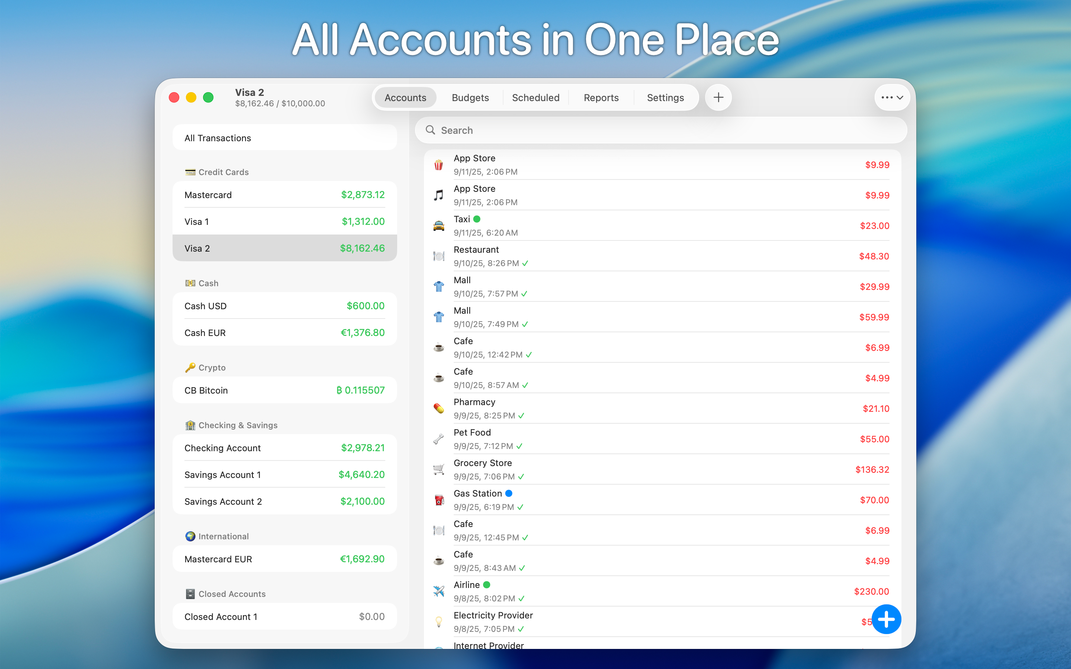Toggle the cleared checkmark on Pet Food transaction
Screen dimensions: 1071x669
pyautogui.click(x=519, y=446)
